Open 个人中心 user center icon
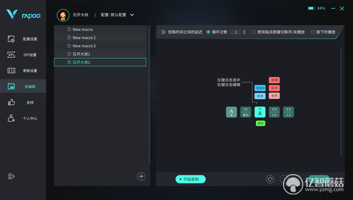Screen dimensions: 353x200 pos(11,118)
